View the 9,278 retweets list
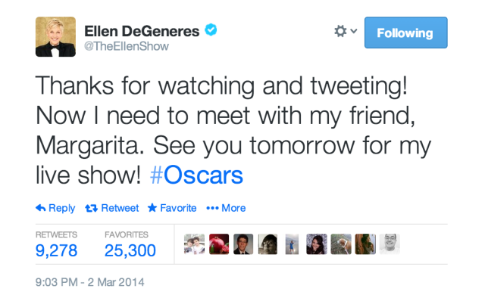485x301 pixels. (x=56, y=250)
